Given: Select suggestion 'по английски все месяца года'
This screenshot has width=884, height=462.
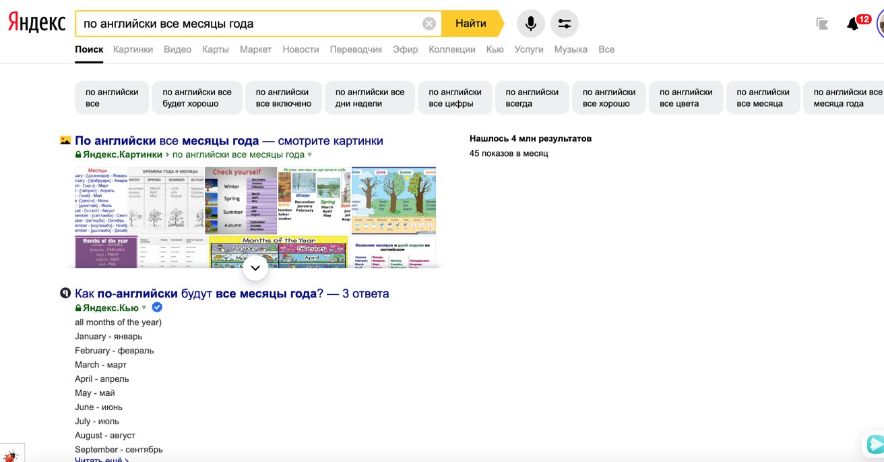Looking at the screenshot, I should pos(844,98).
